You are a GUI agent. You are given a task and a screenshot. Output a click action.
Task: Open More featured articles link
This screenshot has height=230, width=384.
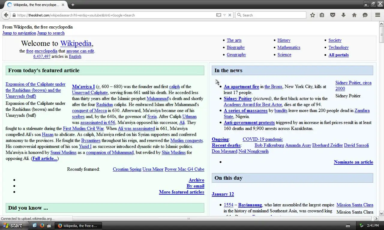click(181, 192)
